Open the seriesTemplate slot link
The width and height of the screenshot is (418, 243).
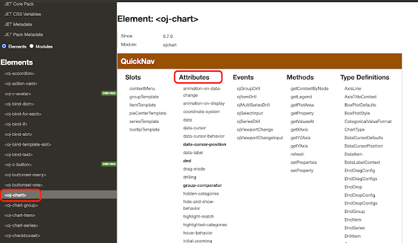[x=144, y=121]
